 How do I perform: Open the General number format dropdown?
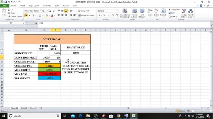117,11
